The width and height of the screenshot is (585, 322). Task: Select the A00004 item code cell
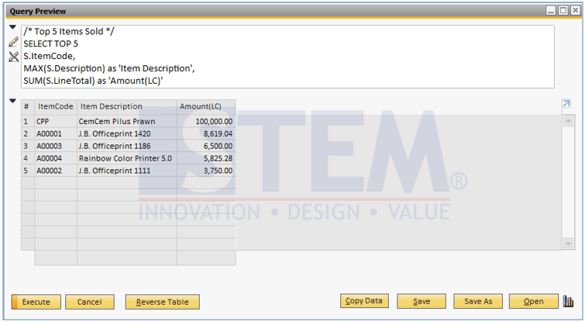pyautogui.click(x=56, y=158)
